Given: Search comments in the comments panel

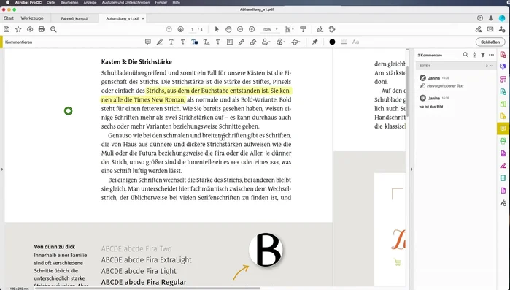Looking at the screenshot, I should (465, 55).
